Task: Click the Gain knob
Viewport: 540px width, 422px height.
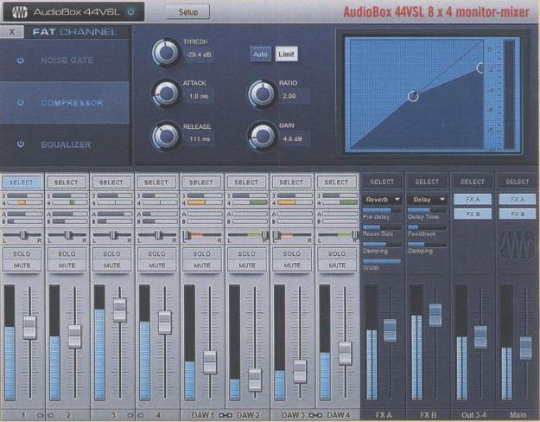Action: 262,136
